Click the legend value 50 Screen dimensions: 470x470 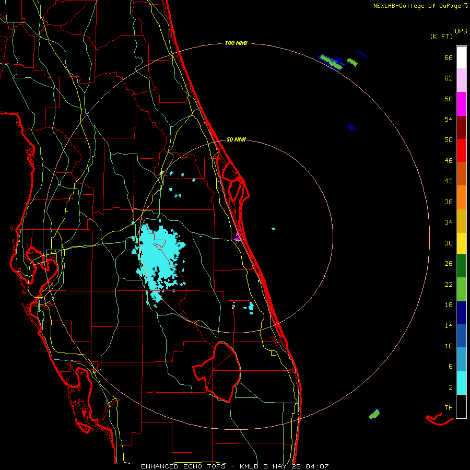pos(449,139)
